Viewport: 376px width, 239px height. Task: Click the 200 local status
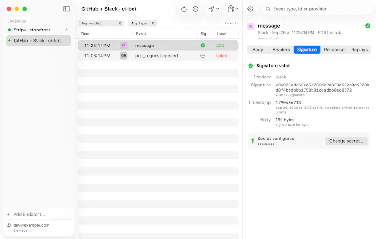pyautogui.click(x=220, y=46)
